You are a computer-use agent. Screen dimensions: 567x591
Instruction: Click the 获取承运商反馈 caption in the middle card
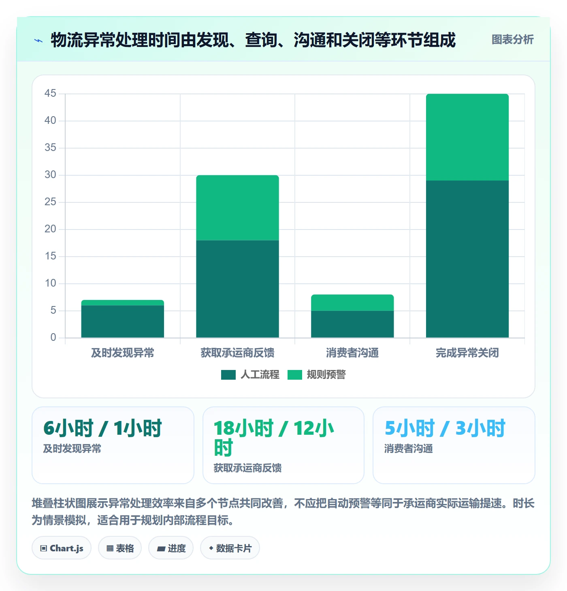point(247,468)
